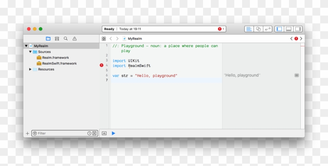Screen dimensions: 328x166
Task: Click the error badge in status bar
Action: pyautogui.click(x=221, y=29)
